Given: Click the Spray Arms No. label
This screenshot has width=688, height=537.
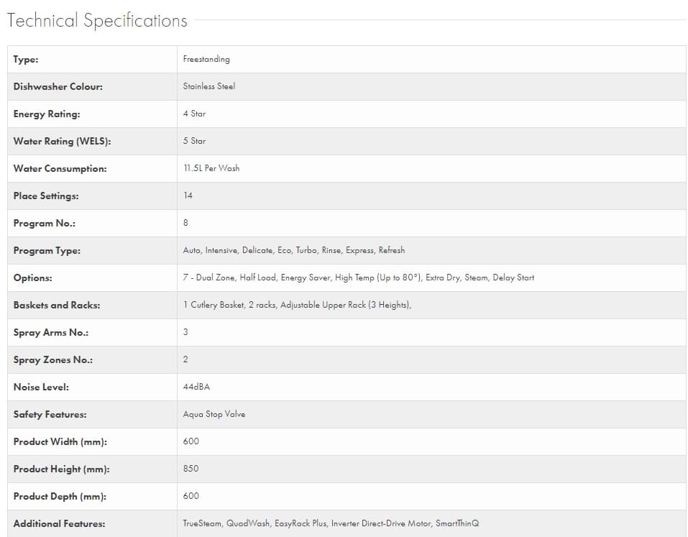Looking at the screenshot, I should click(50, 333).
